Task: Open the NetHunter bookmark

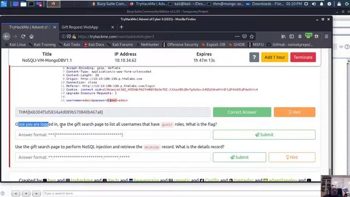Action: 148,45
